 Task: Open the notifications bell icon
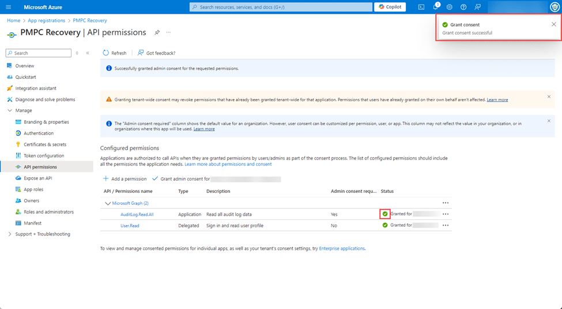(436, 7)
